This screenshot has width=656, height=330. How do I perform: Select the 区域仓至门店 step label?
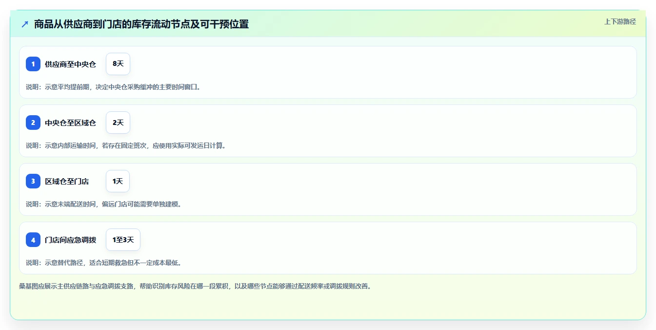(67, 181)
